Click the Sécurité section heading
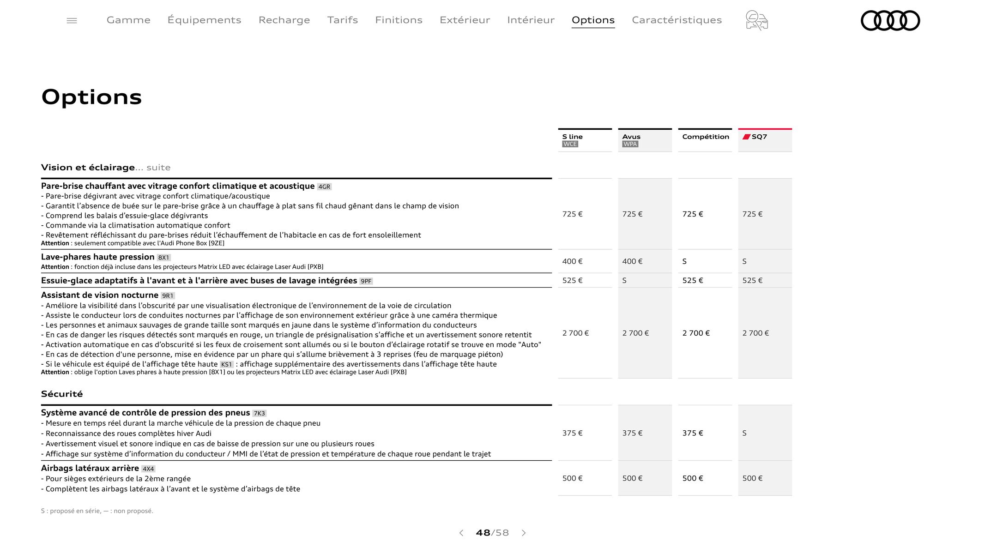The image size is (985, 554). click(x=62, y=394)
